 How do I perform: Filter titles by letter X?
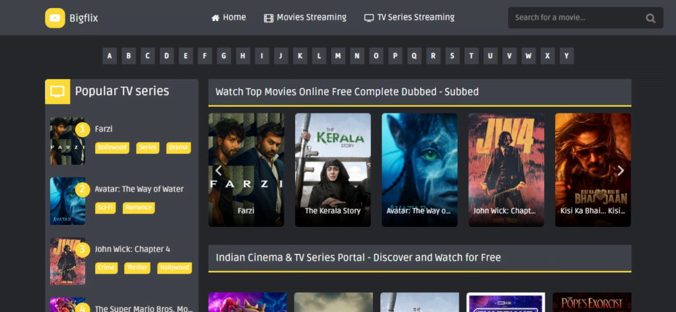click(547, 56)
